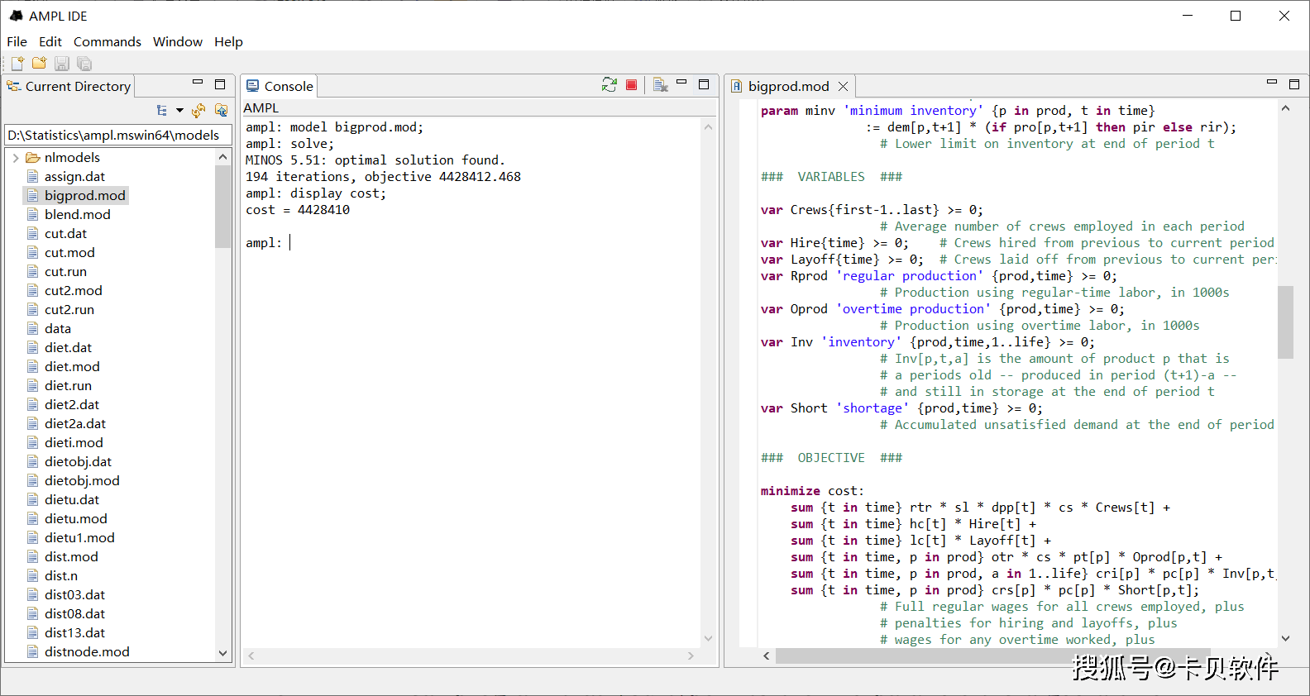Maximize the Console panel
The height and width of the screenshot is (696, 1310).
click(704, 84)
